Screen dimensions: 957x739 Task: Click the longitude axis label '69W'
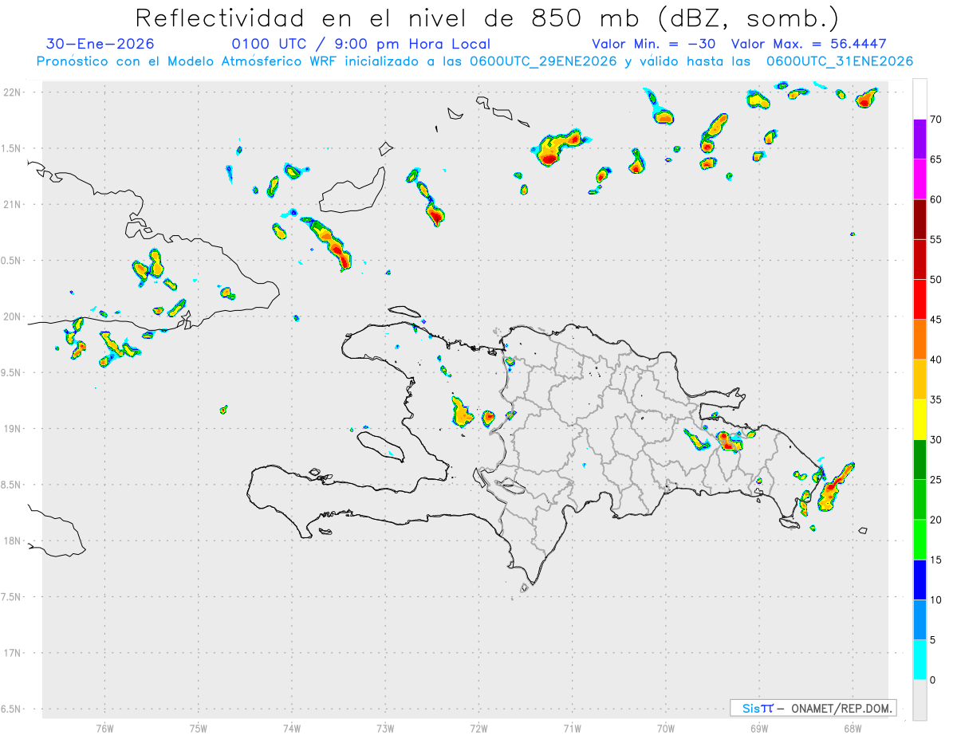click(759, 728)
